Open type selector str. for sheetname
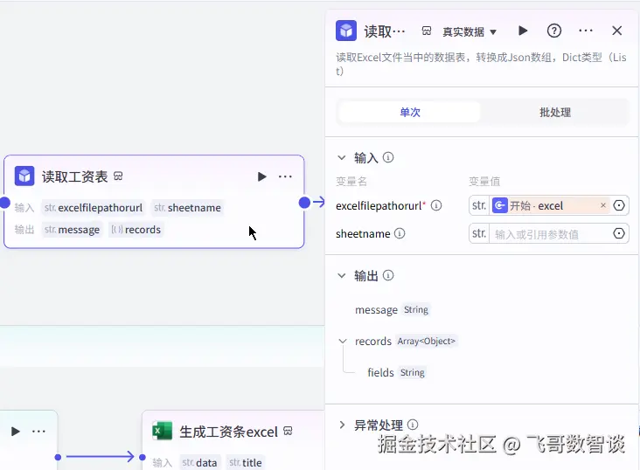Screen dimensions: 640x470 coord(479,233)
